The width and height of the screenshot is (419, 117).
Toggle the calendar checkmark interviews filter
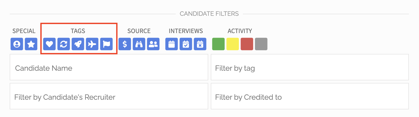coord(186,44)
